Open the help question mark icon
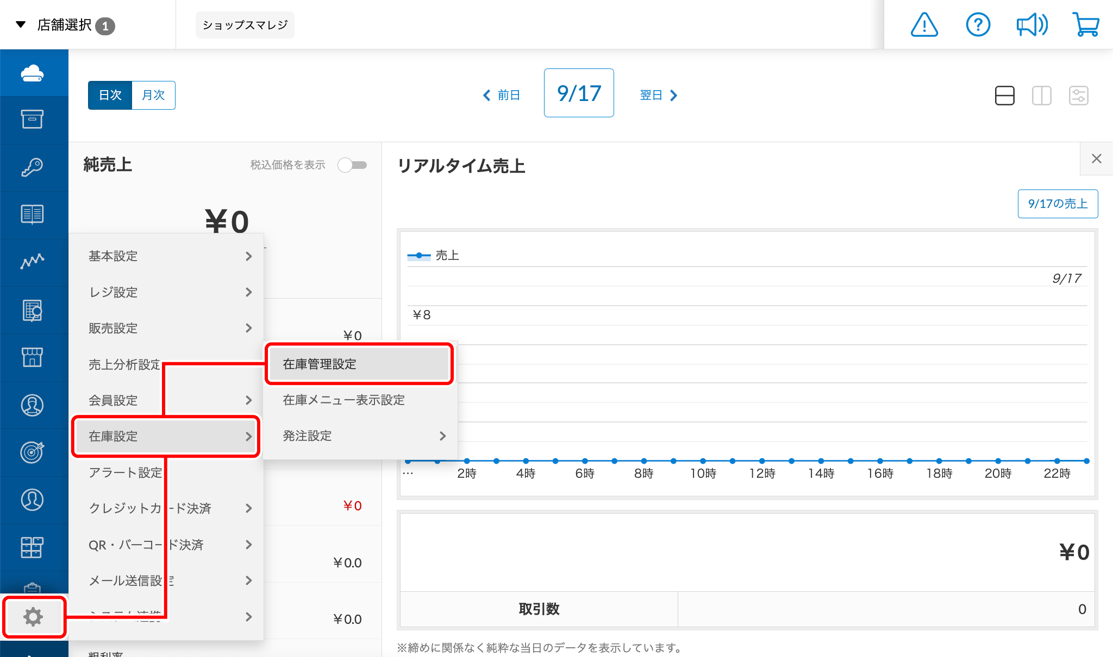The width and height of the screenshot is (1113, 657). (978, 25)
